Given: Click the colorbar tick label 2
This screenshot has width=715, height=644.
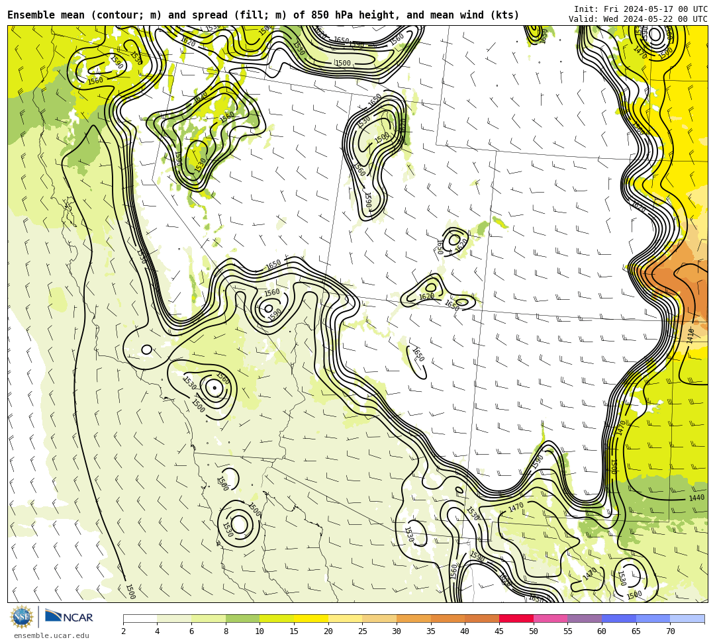Looking at the screenshot, I should (123, 631).
